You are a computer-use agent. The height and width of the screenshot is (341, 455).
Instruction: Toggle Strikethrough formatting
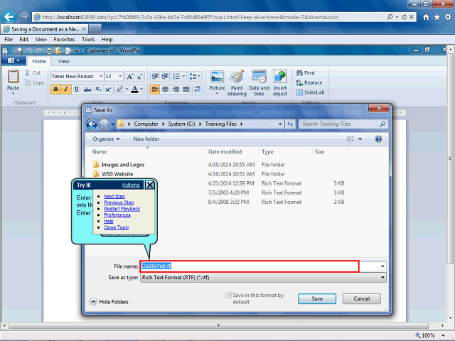87,90
